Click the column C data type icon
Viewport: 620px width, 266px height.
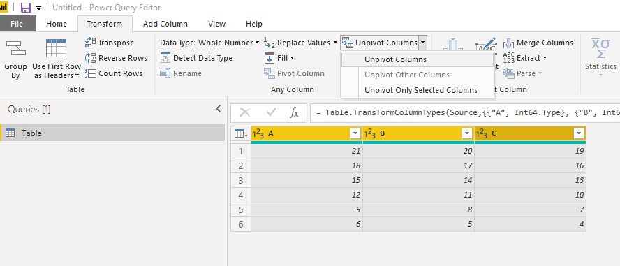(481, 133)
